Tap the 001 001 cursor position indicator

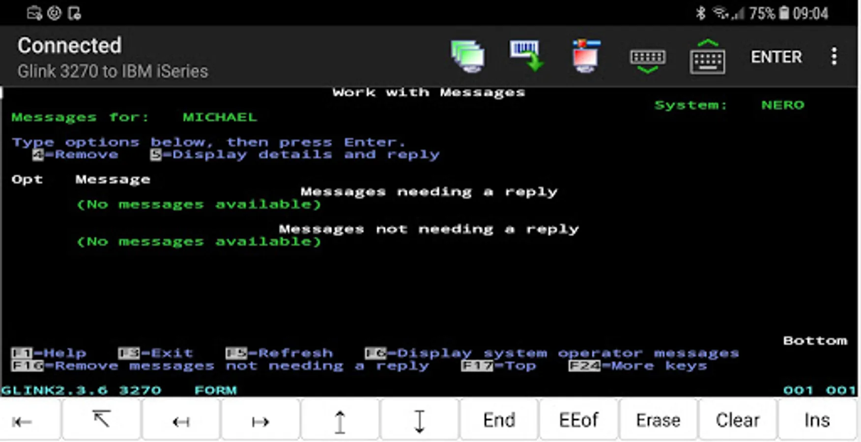[x=820, y=390]
